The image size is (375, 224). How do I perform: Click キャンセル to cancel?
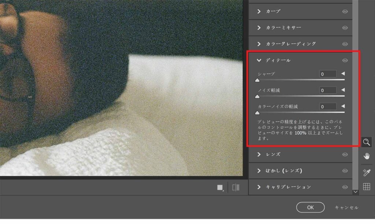pyautogui.click(x=346, y=208)
